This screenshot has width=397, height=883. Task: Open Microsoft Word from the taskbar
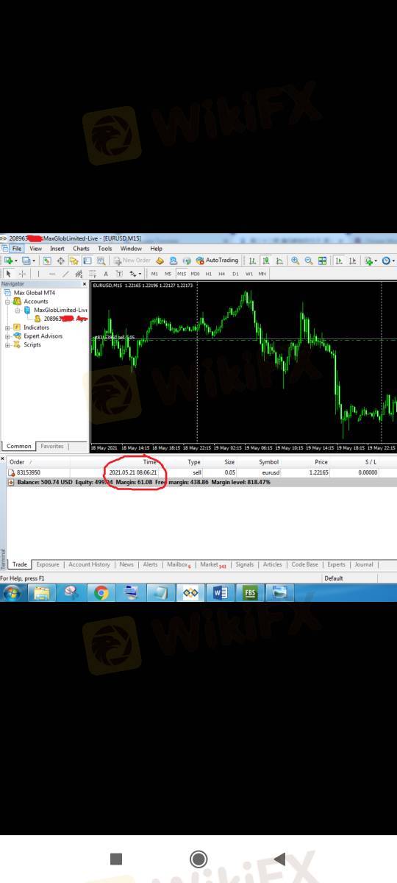(x=220, y=592)
